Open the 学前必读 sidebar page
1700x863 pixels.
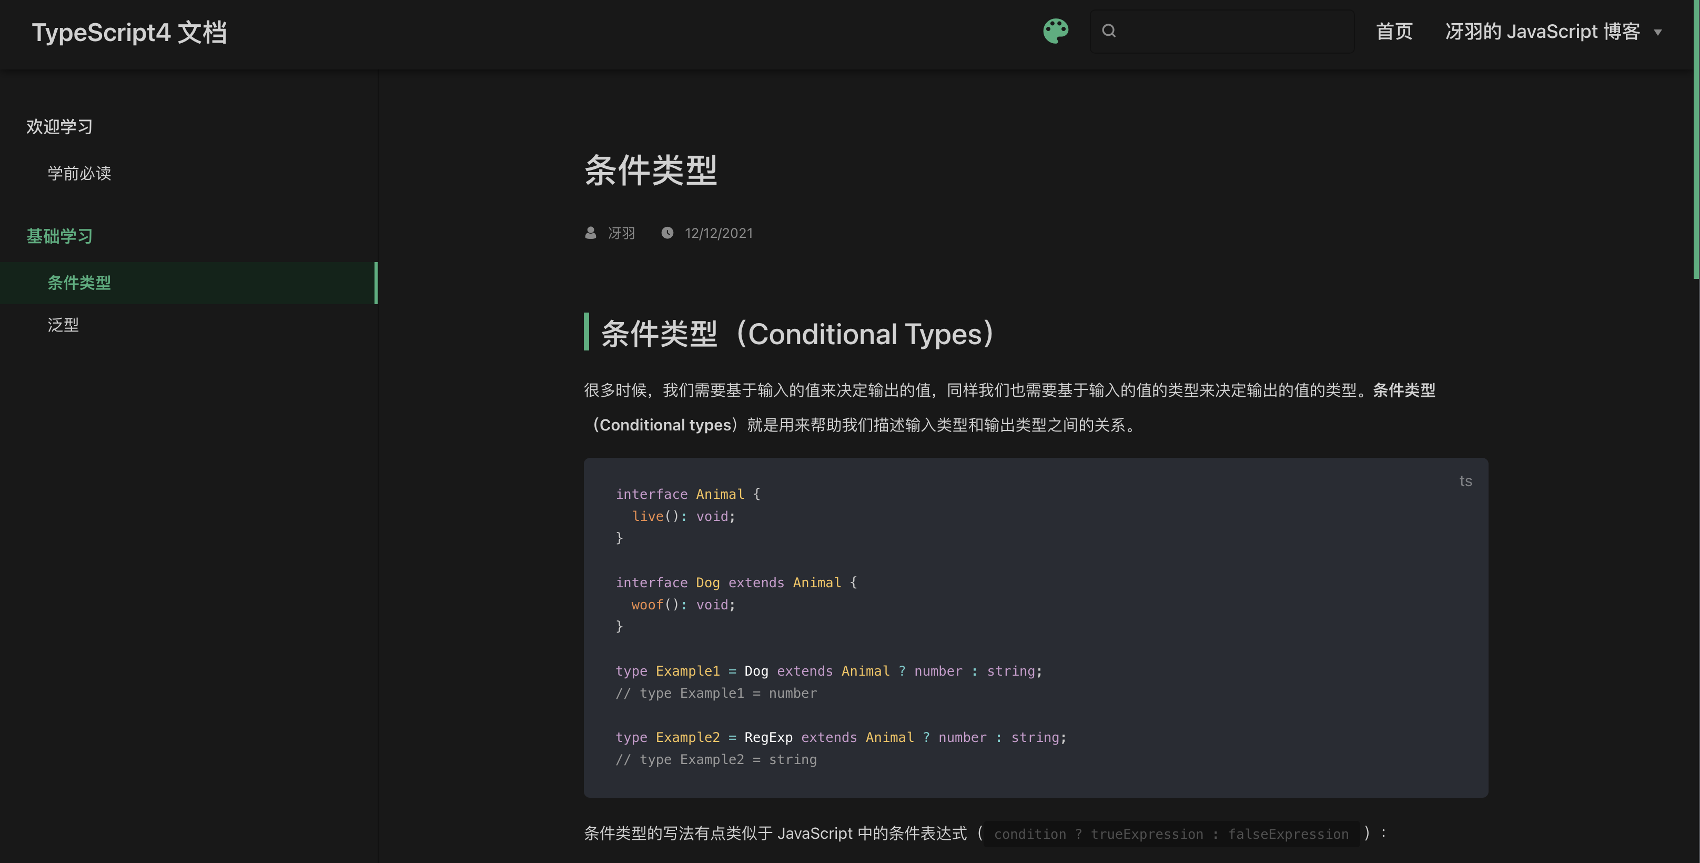[79, 174]
